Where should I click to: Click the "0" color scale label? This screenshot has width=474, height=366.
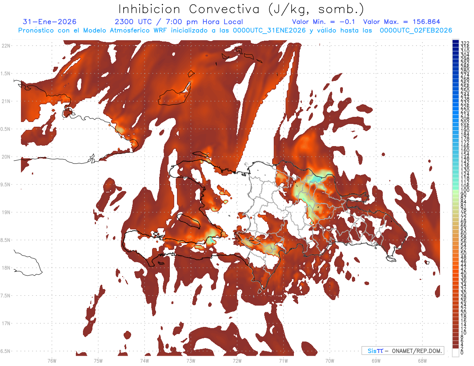pos(463,353)
